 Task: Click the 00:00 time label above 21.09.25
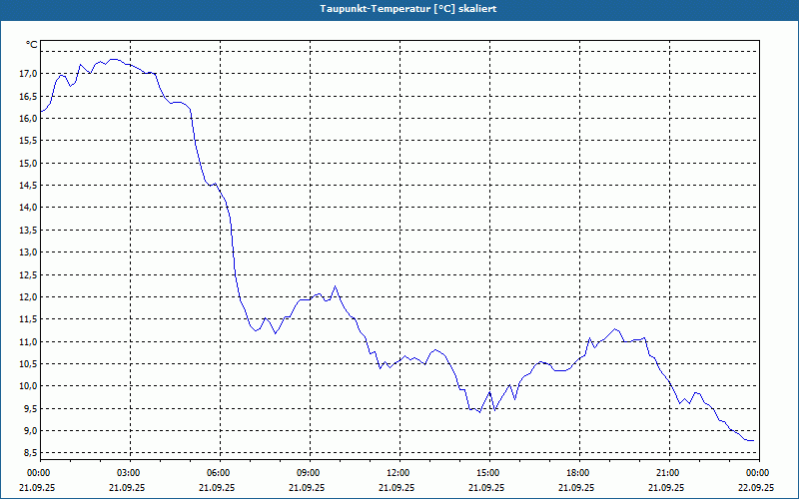(x=38, y=473)
